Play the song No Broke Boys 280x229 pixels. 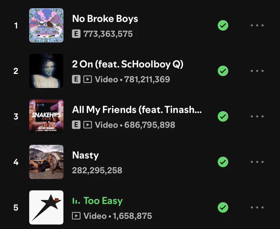point(105,19)
